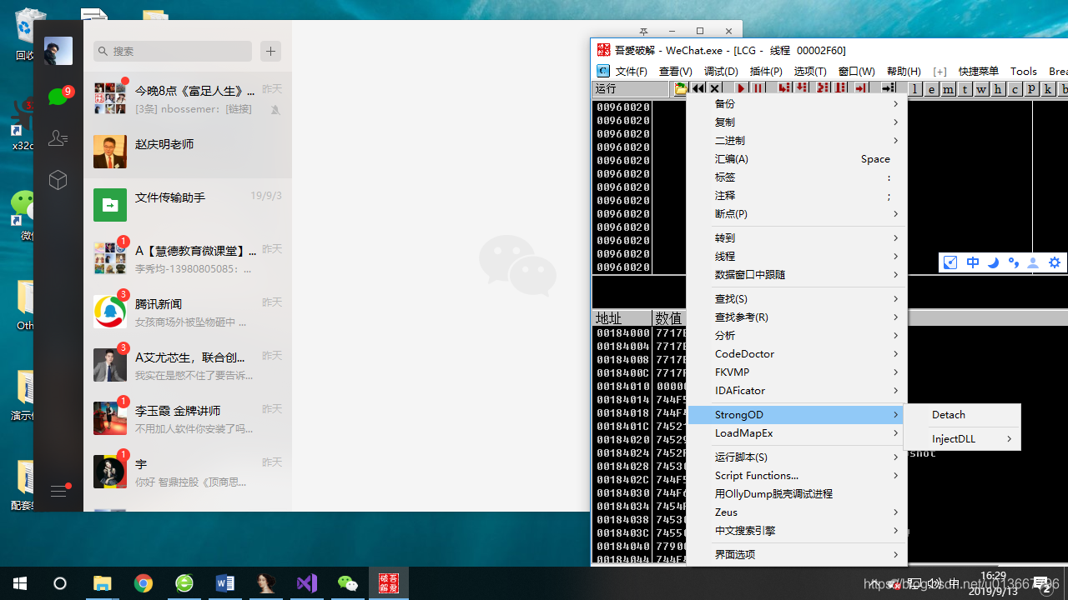The image size is (1068, 600).
Task: Click the close program X toolbar icon
Action: [714, 88]
